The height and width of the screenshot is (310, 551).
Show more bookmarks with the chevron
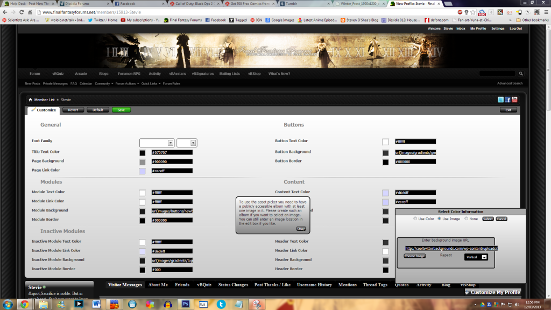pos(511,20)
